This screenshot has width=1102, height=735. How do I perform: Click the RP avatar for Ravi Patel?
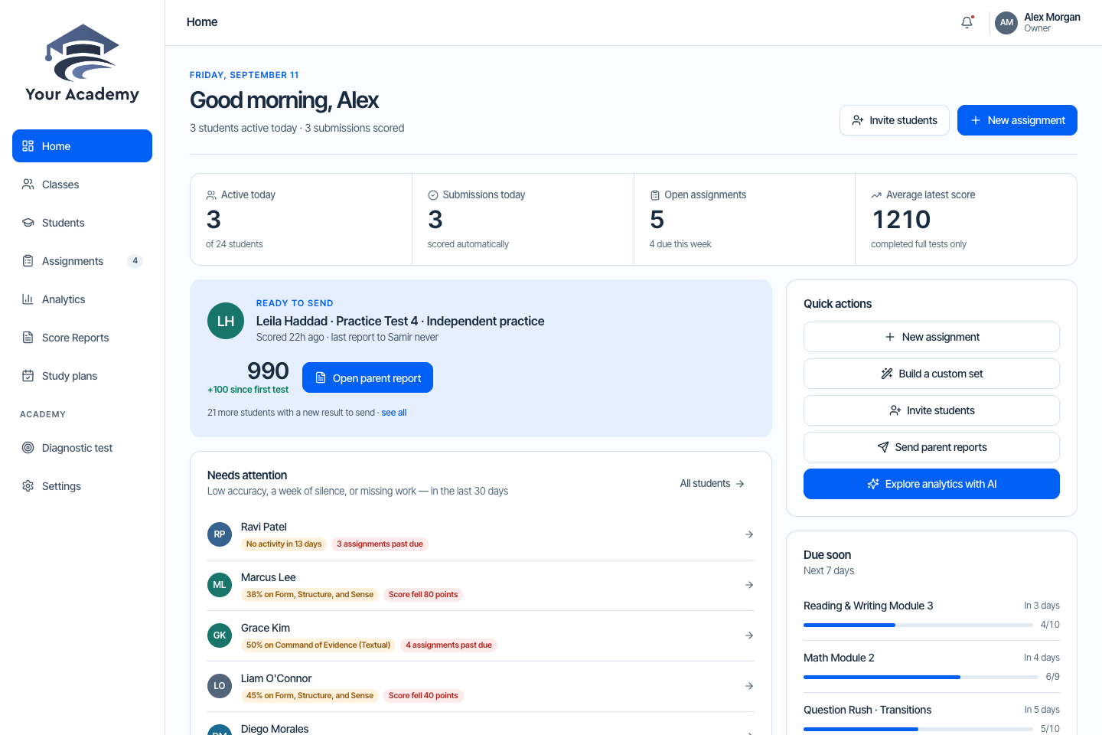(x=220, y=534)
